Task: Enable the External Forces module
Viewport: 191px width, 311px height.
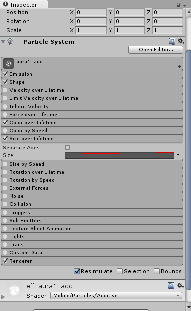Action: coord(5,188)
